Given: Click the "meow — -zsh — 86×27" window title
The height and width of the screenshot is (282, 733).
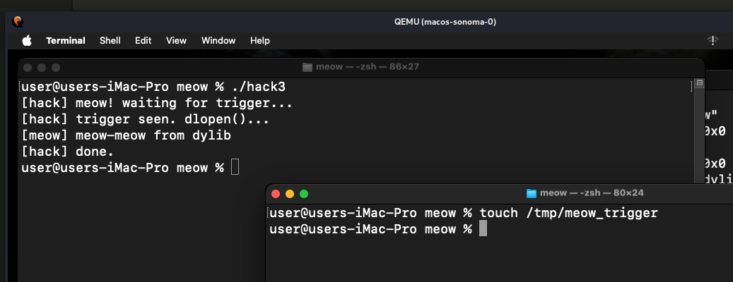Looking at the screenshot, I should point(368,67).
